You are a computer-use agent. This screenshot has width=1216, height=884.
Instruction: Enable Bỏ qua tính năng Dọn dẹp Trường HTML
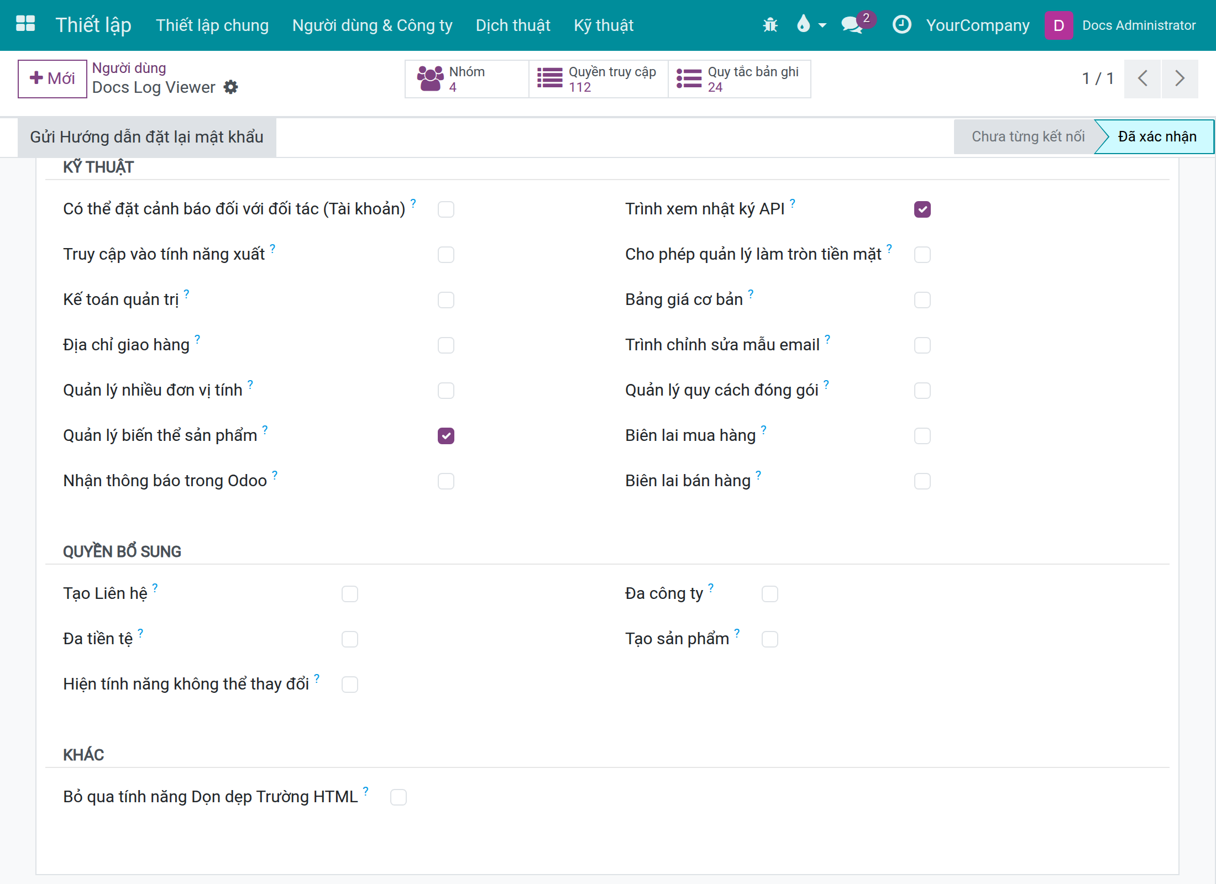tap(399, 797)
